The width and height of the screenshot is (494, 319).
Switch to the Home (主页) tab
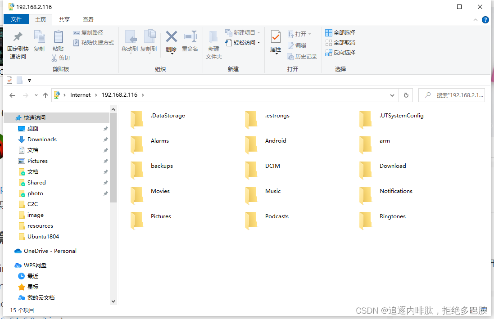(x=41, y=19)
